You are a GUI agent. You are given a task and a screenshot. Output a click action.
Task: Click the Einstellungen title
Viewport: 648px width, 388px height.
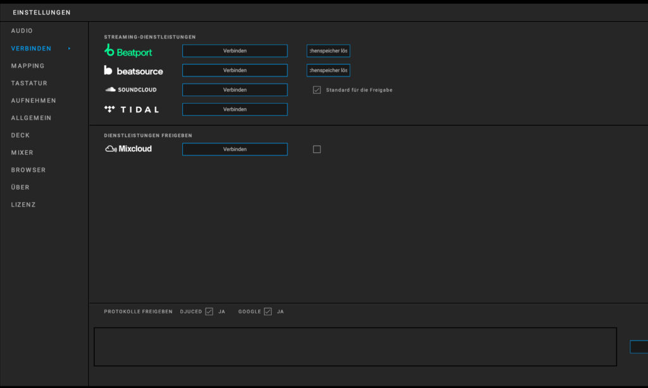tap(41, 13)
